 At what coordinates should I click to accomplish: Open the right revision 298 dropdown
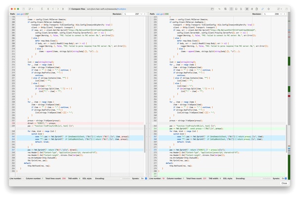(281, 14)
